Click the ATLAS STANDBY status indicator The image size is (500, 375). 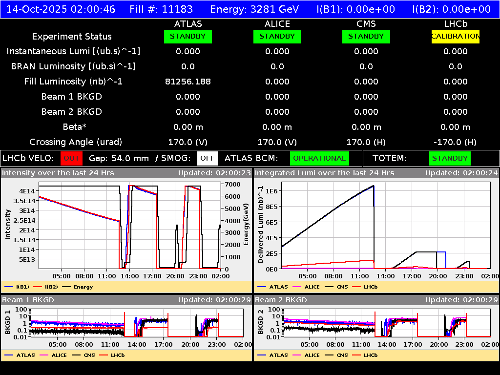[x=187, y=36]
